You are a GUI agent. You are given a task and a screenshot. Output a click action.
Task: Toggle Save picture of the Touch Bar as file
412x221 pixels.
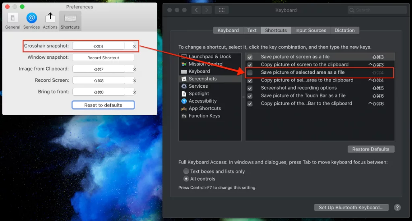(250, 96)
